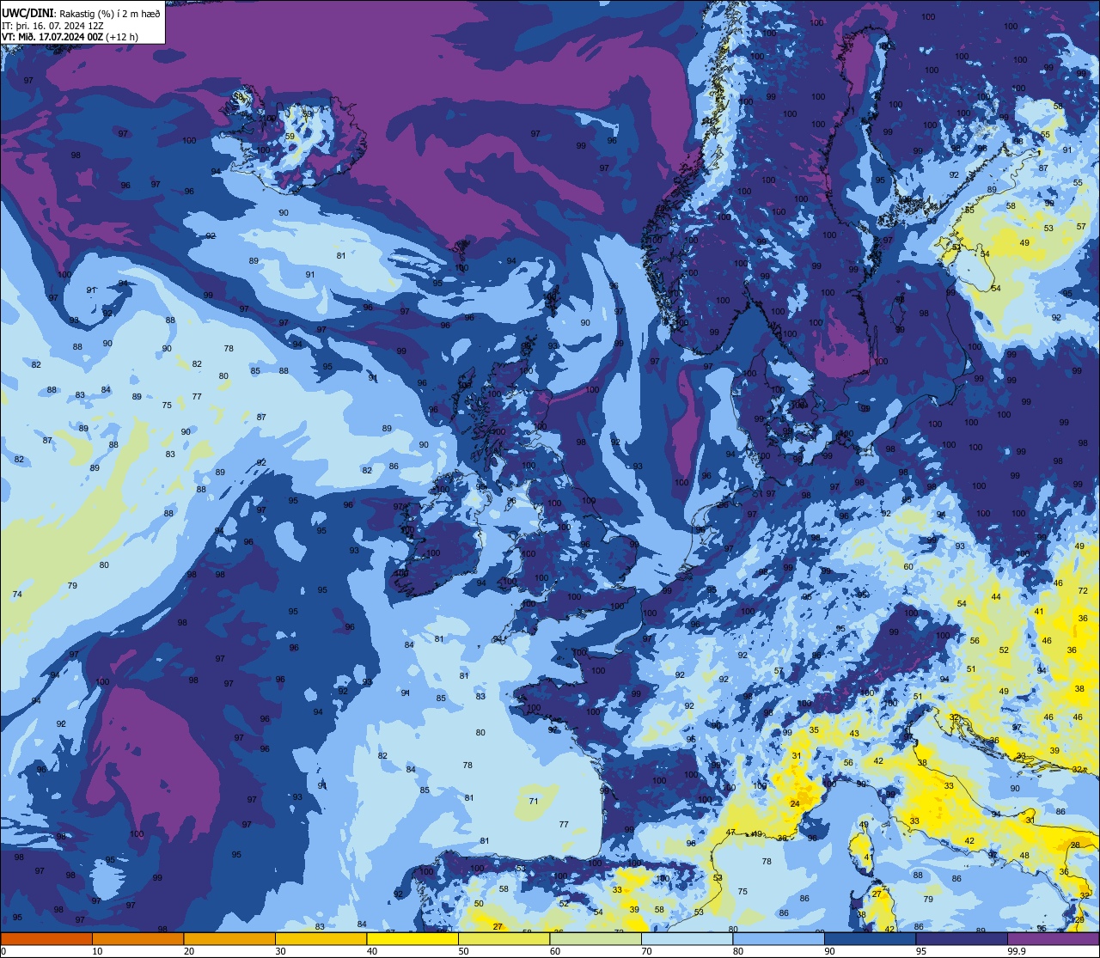Image resolution: width=1100 pixels, height=958 pixels.
Task: Click the legend tick label '20'
Action: click(189, 951)
